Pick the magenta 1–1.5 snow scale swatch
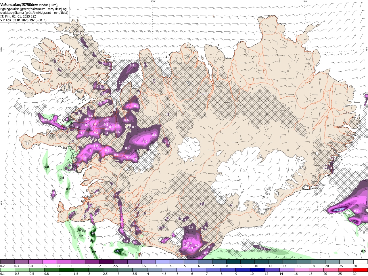This screenshot has height=276, width=368. 78,262
